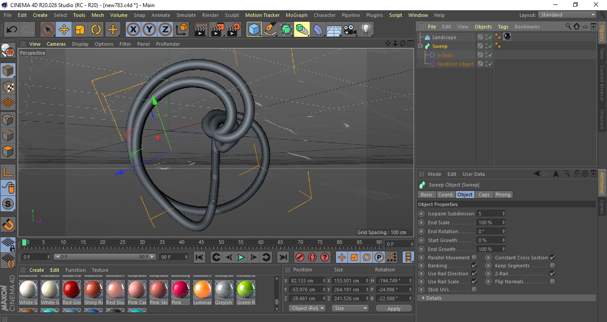Toggle Stick UVs checkbox

(x=474, y=290)
